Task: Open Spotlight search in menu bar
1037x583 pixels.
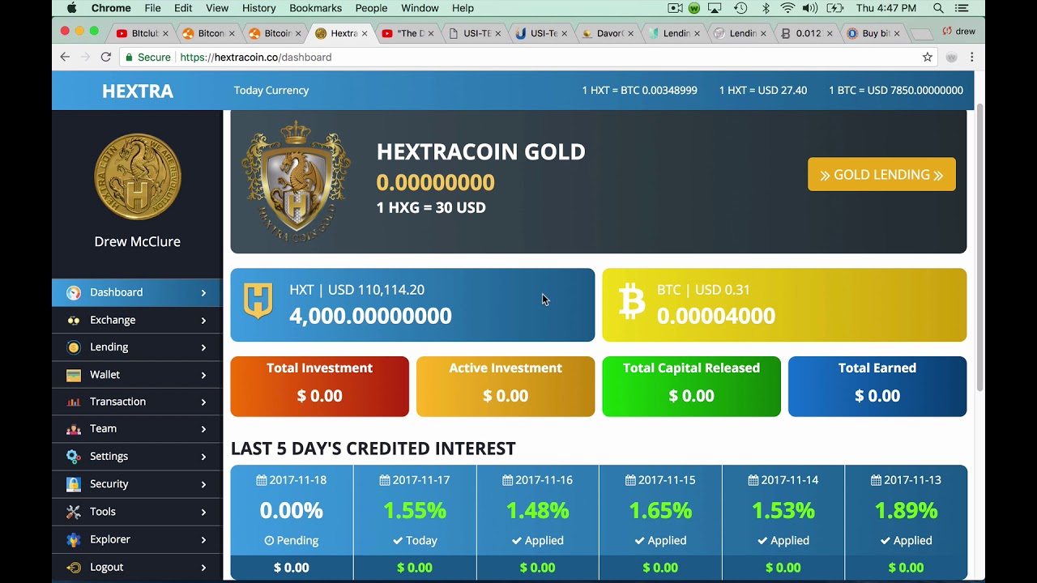Action: 938,8
